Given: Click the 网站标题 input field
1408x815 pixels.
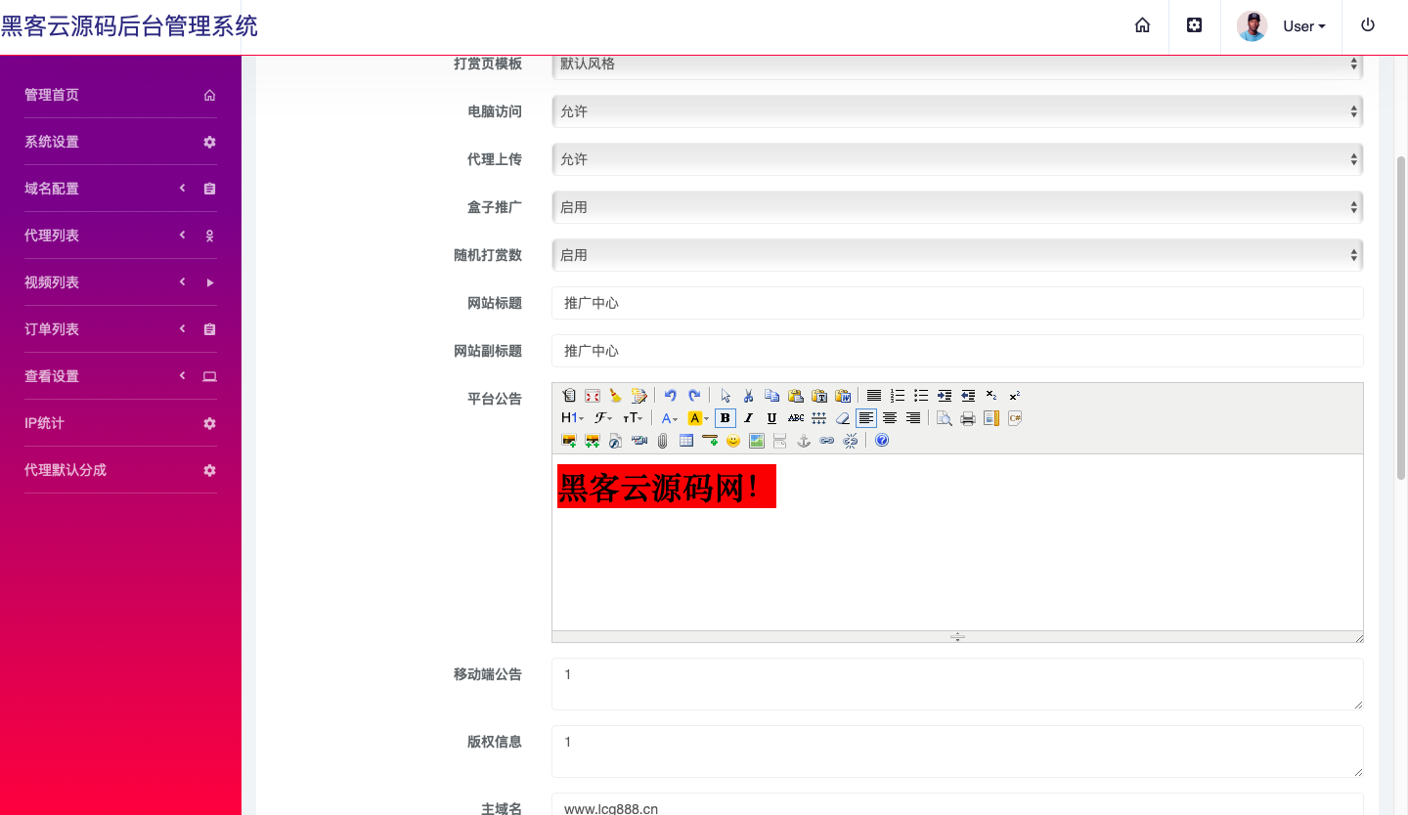Looking at the screenshot, I should (956, 303).
